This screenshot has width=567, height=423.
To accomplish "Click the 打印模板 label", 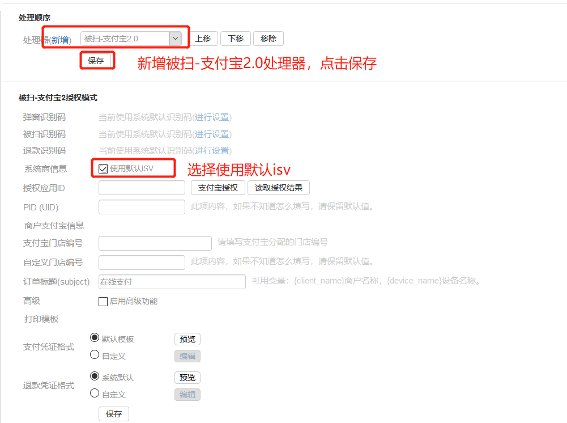I will point(41,319).
